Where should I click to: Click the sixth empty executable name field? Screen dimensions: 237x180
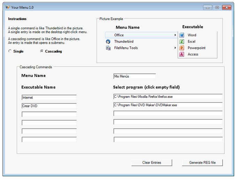(x=49, y=139)
